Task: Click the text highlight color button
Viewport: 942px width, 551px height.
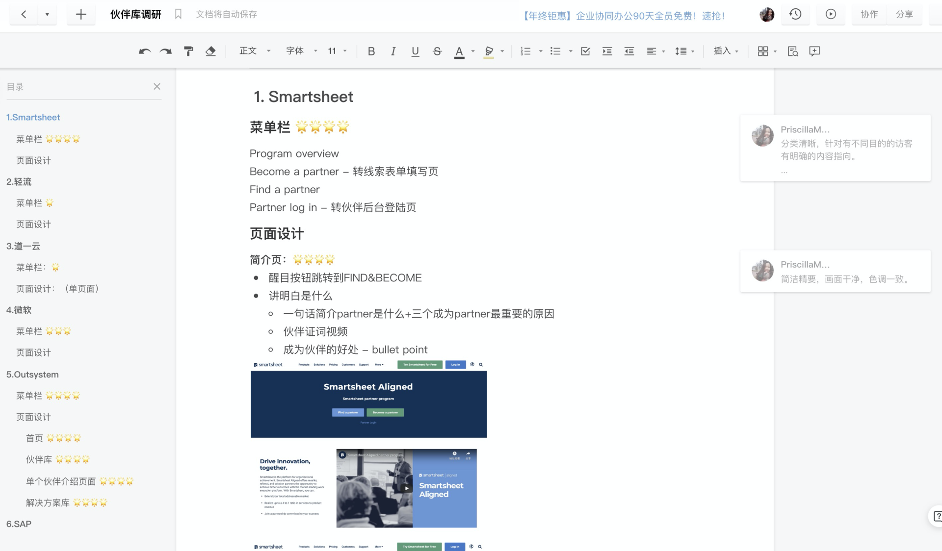Action: [x=489, y=51]
